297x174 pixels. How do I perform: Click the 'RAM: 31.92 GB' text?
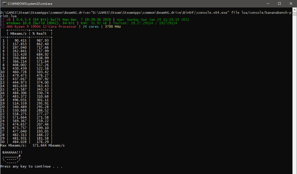(x=94, y=23)
